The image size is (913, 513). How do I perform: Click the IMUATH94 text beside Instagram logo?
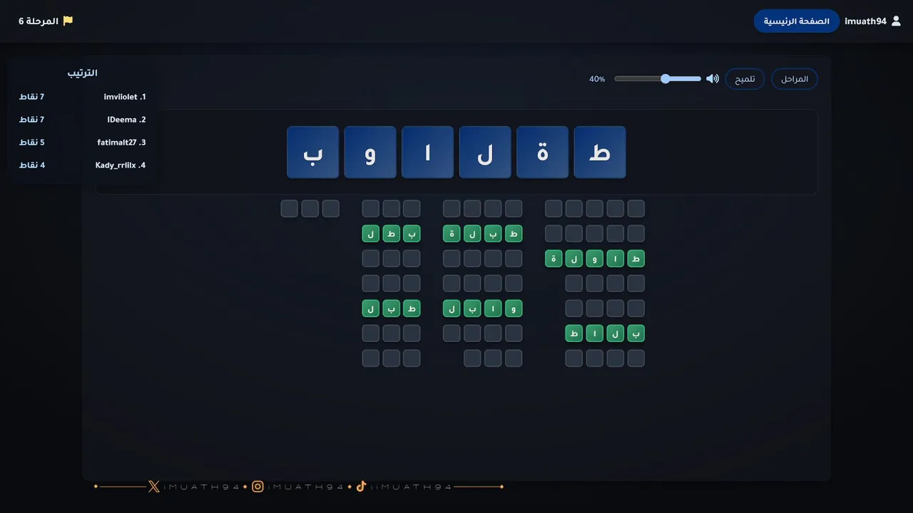pyautogui.click(x=306, y=487)
